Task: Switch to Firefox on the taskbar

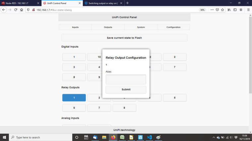Action: (x=113, y=137)
